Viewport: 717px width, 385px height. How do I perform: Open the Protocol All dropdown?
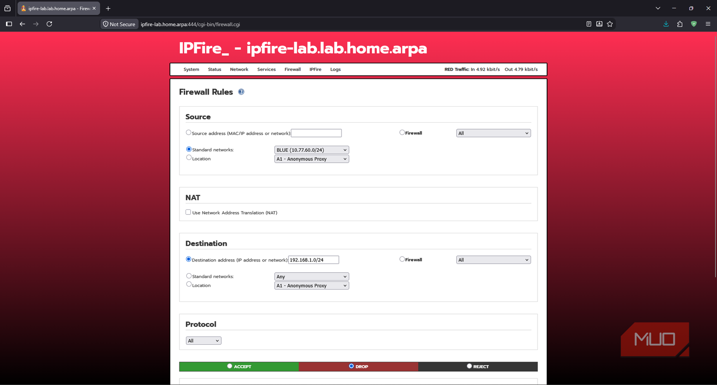(203, 341)
